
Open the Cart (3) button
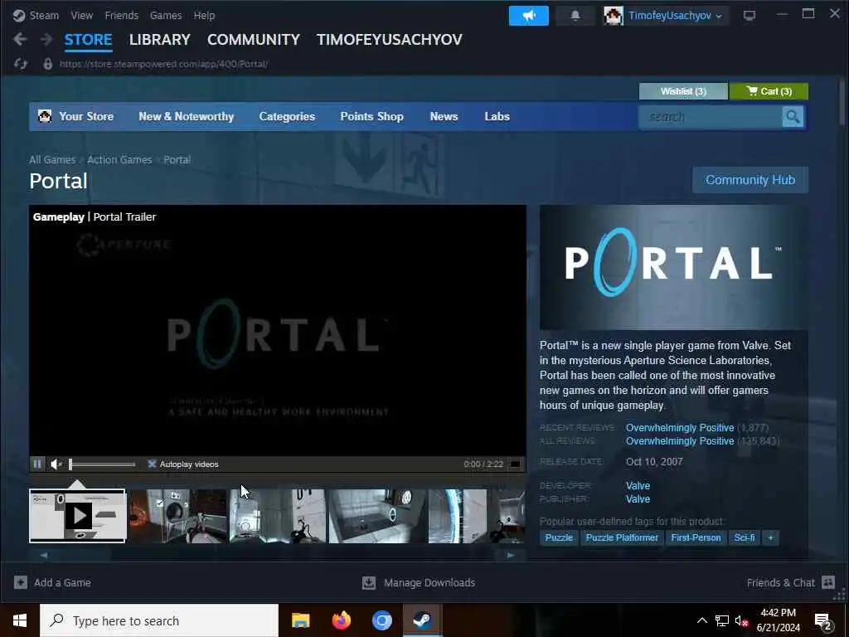click(769, 91)
